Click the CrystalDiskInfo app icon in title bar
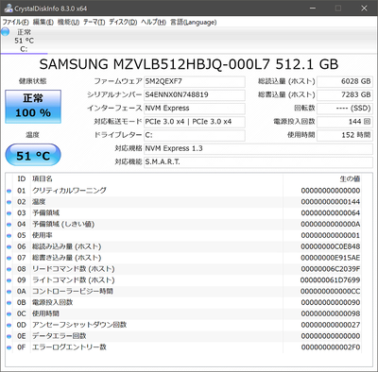The height and width of the screenshot is (372, 378). click(x=9, y=8)
